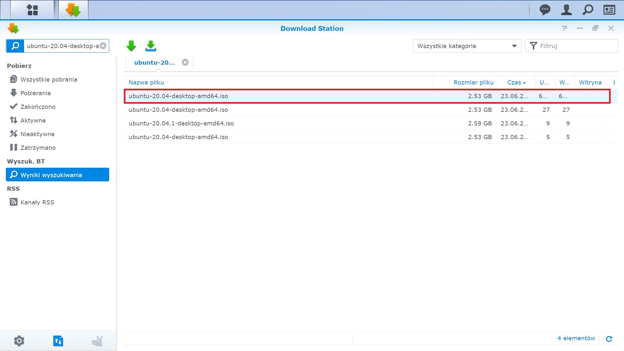Click the ubuntu-20.04-desktop-a search input
This screenshot has height=351, width=624.
coord(62,46)
